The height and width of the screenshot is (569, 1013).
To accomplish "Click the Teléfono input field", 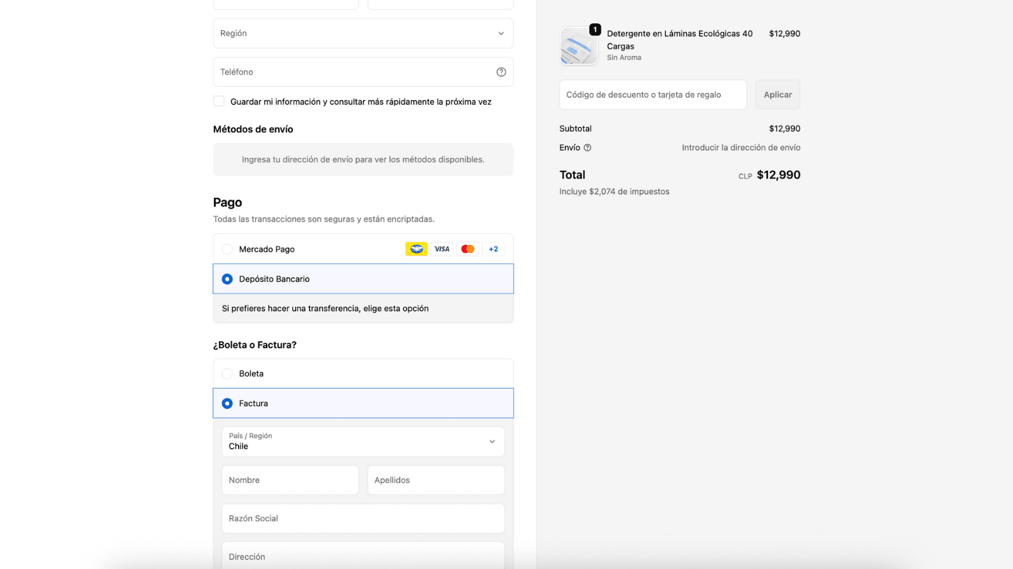I will (x=355, y=71).
